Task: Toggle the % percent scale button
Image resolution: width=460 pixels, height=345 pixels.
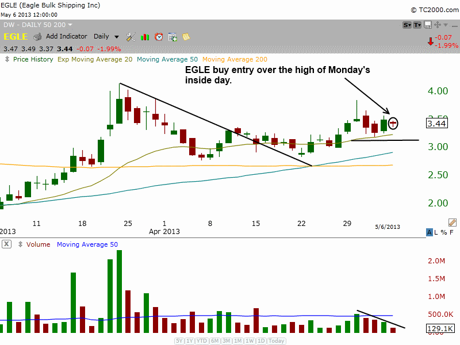Action: coord(444,232)
